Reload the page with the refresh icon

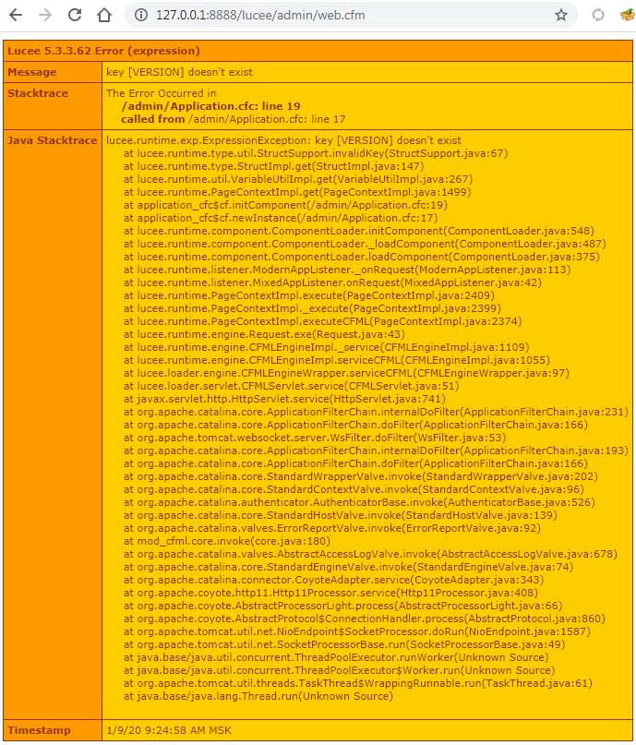[75, 15]
